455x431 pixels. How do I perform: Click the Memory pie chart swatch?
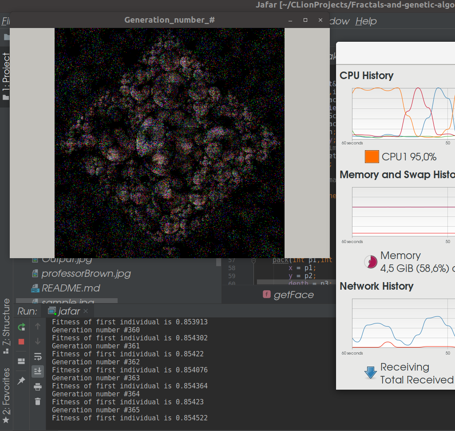371,262
